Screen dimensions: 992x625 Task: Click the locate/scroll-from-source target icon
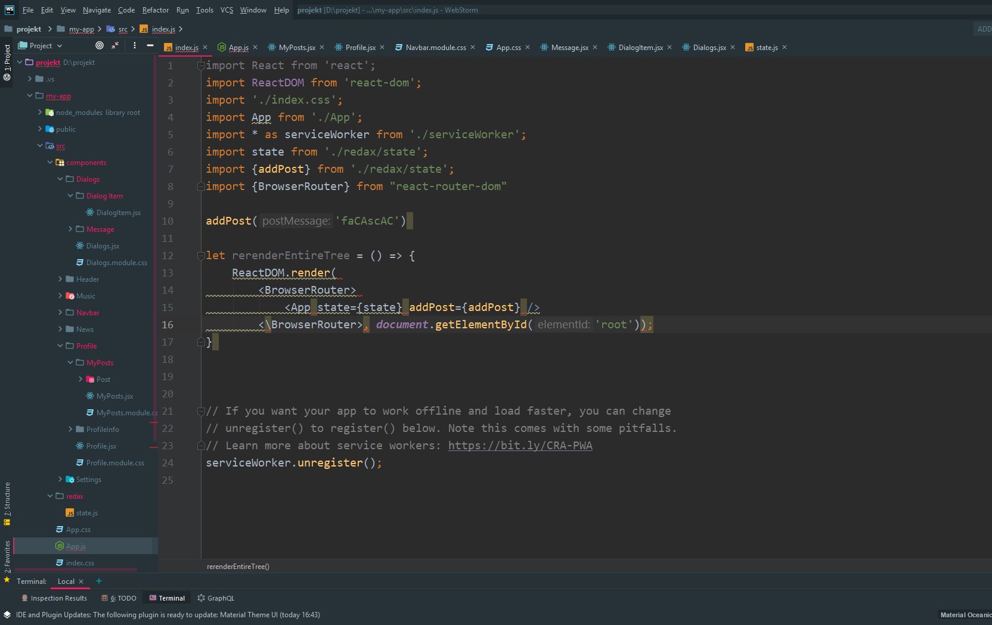[100, 45]
